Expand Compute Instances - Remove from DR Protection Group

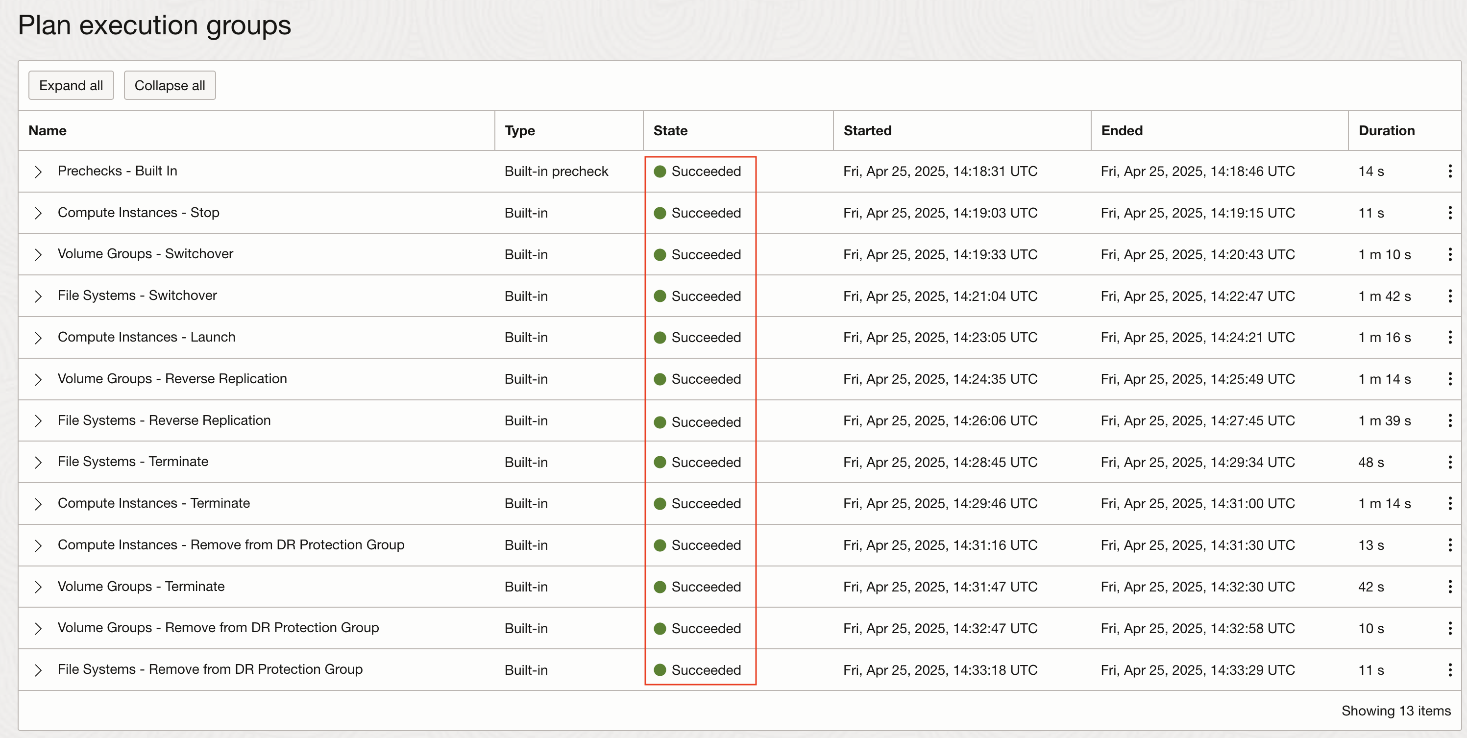[x=38, y=545]
